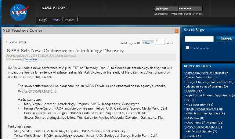Click the NES Teachers Corner blog heading
This screenshot has width=235, height=139.
[x=23, y=31]
